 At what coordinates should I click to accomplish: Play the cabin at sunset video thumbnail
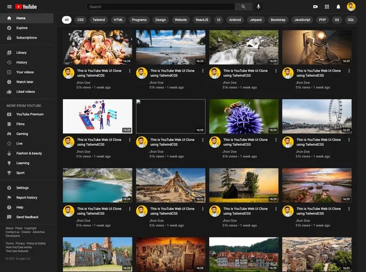244,185
